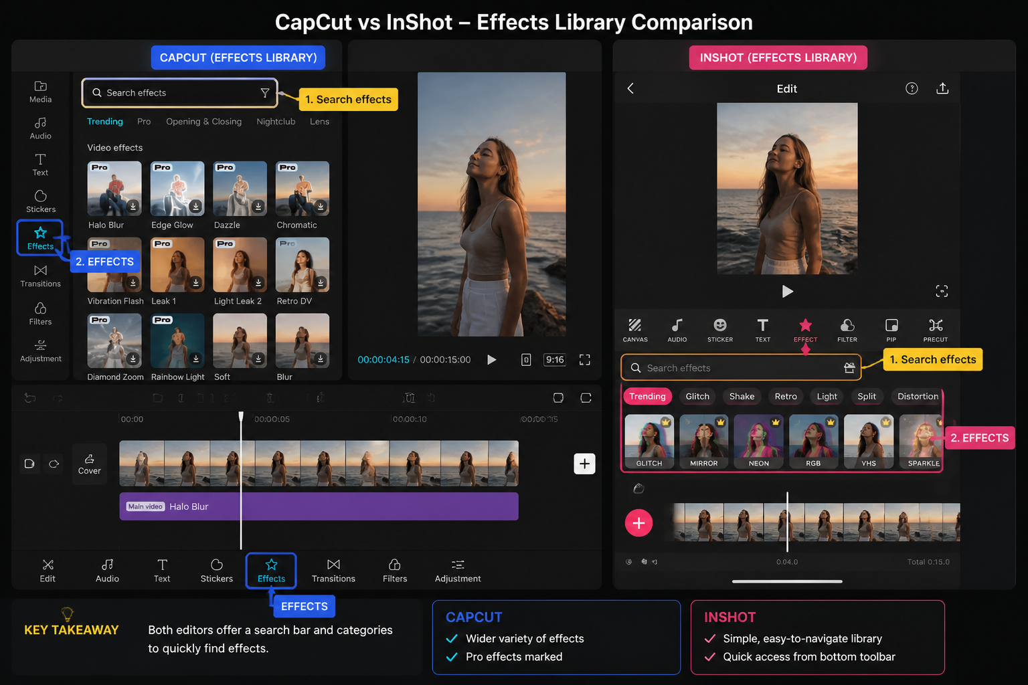Open Adjustment in CapCut sidebar
This screenshot has width=1028, height=685.
[40, 351]
